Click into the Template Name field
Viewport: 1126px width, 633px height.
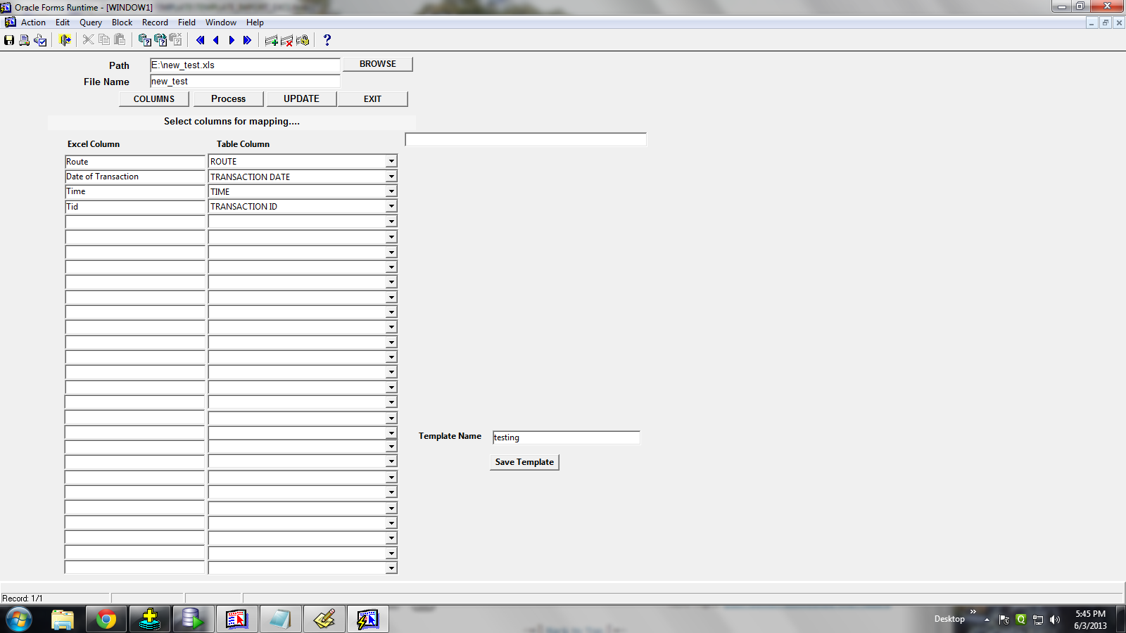(x=566, y=437)
